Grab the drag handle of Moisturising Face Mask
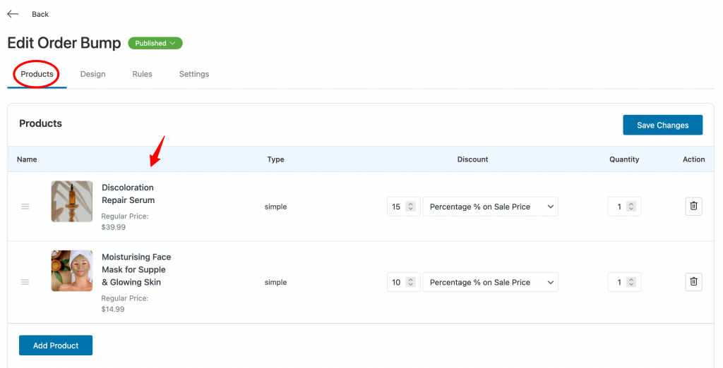Image resolution: width=723 pixels, height=368 pixels. pos(25,282)
